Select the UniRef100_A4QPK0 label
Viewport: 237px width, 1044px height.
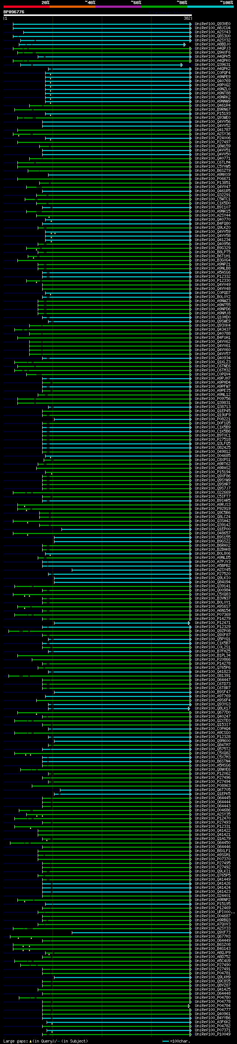click(213, 60)
